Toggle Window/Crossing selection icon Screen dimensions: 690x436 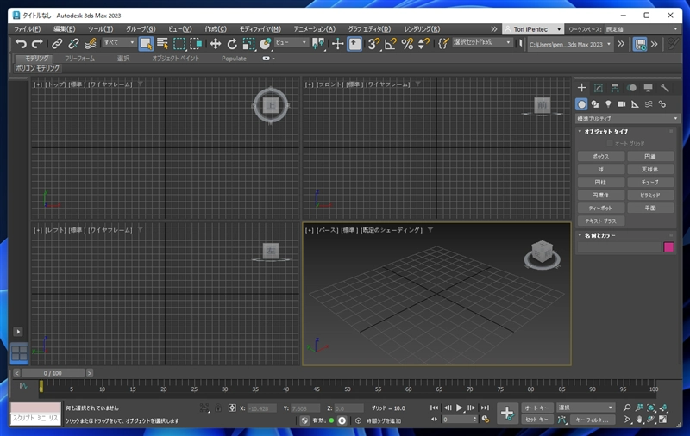pos(196,43)
